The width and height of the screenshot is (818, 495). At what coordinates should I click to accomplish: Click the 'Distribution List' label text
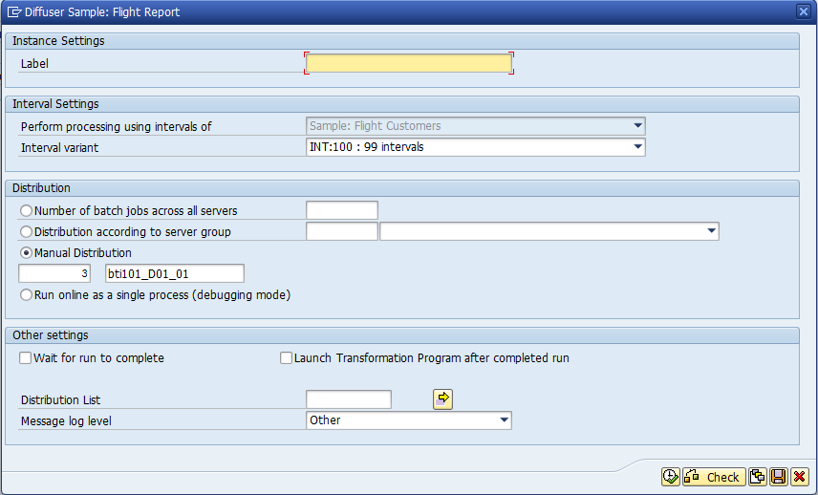[x=60, y=400]
